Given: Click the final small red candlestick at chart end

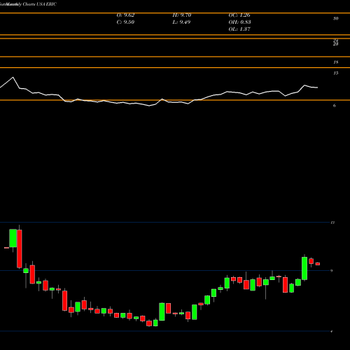Looking at the screenshot, I should point(318,264).
